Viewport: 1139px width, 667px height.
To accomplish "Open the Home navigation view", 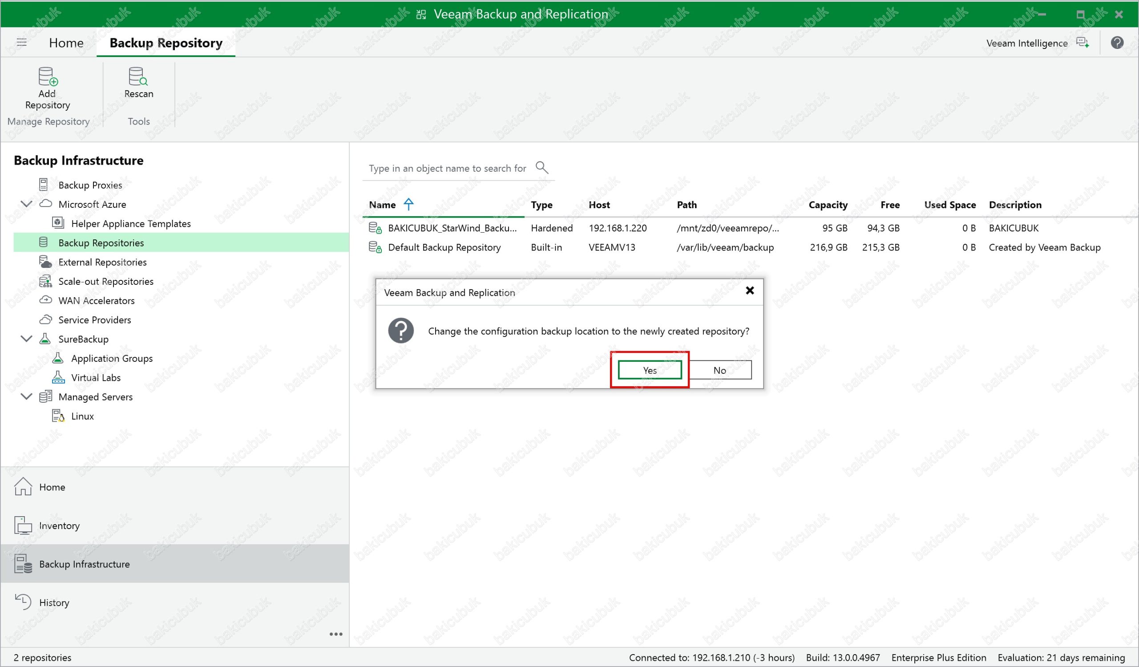I will tap(175, 487).
